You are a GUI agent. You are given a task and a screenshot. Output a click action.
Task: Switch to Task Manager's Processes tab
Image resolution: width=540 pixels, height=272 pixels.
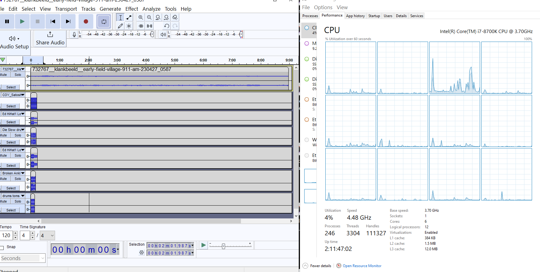click(310, 16)
